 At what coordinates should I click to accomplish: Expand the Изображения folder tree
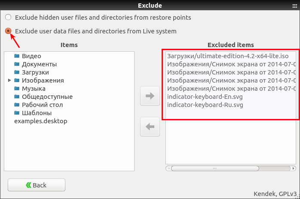coord(9,80)
